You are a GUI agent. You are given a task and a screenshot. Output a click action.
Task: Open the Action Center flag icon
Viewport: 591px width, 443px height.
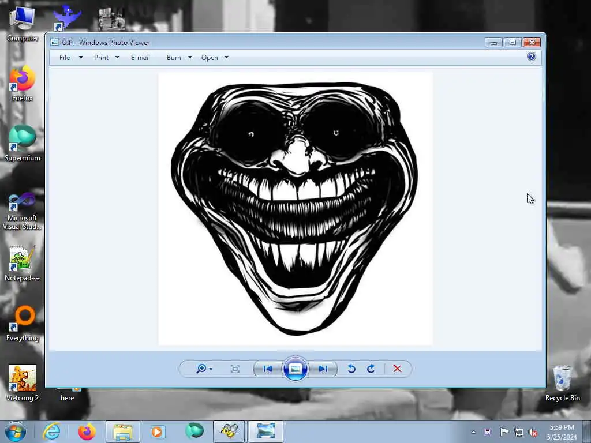click(504, 432)
